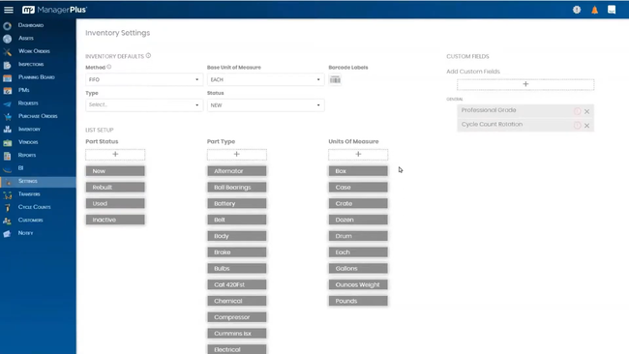Select the Ball Bearings part type
Viewport: 629px width, 354px height.
[237, 188]
